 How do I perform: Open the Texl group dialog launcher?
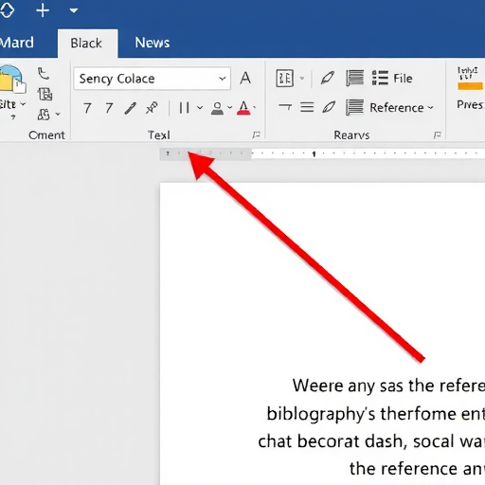tap(256, 135)
